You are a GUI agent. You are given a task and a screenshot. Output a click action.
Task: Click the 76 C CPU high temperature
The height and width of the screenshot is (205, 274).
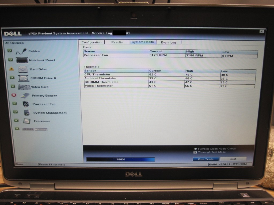pos(189,75)
